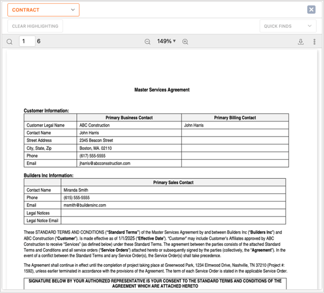The width and height of the screenshot is (324, 293).
Task: Click the page number input field
Action: (x=27, y=41)
